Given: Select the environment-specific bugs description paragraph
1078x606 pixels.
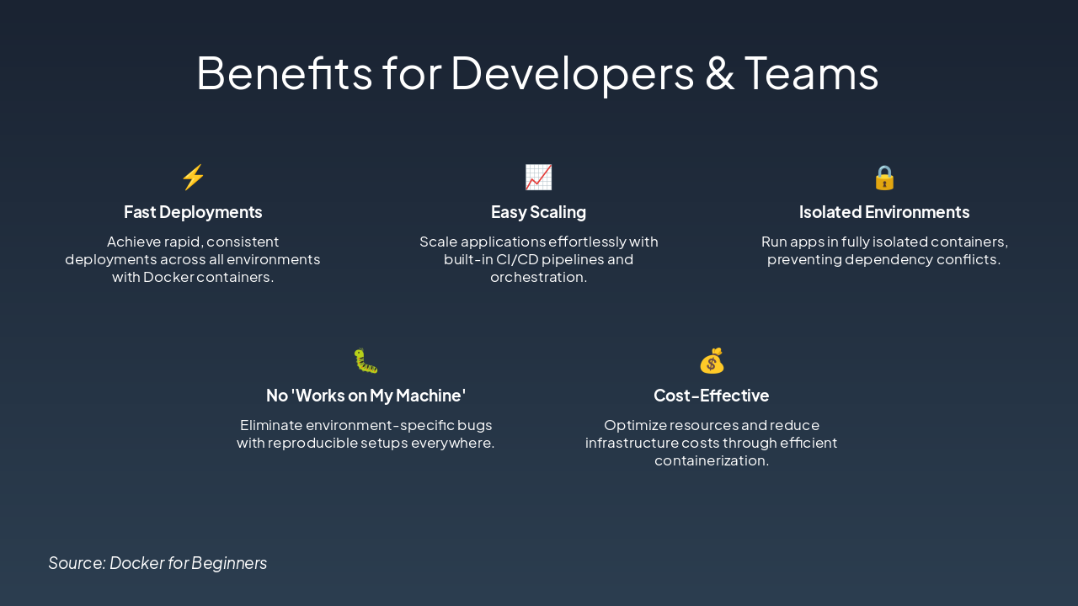Looking at the screenshot, I should pyautogui.click(x=366, y=434).
